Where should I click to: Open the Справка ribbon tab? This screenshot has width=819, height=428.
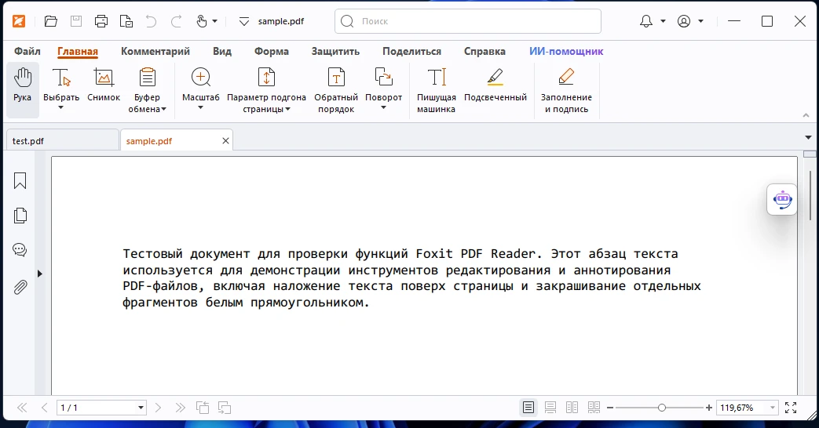coord(484,51)
